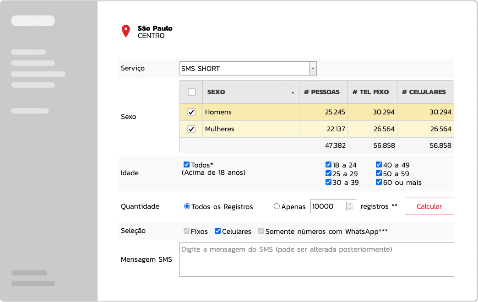The width and height of the screenshot is (478, 302).
Task: Toggle the Todos* age checkbox
Action: (187, 165)
